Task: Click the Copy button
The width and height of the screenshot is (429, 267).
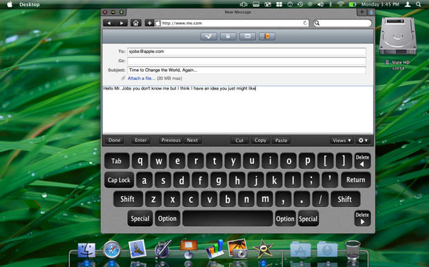Action: pos(260,141)
